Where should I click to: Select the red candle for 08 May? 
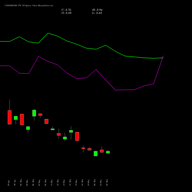point(46,121)
